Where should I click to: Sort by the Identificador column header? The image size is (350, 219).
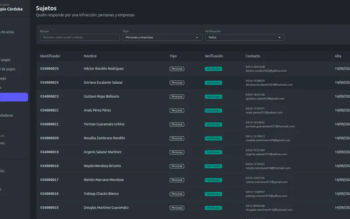point(50,56)
